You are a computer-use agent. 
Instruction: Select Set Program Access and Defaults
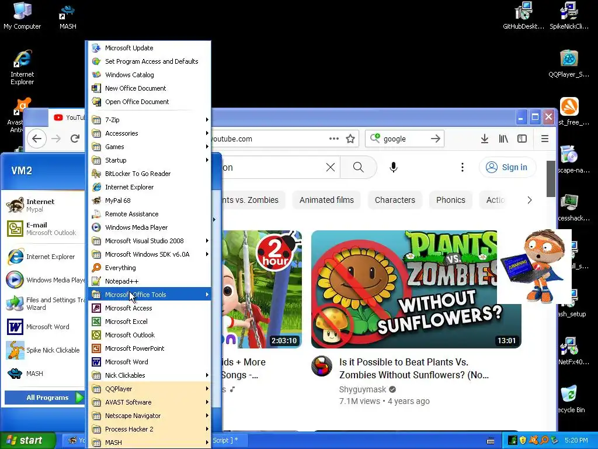[150, 61]
